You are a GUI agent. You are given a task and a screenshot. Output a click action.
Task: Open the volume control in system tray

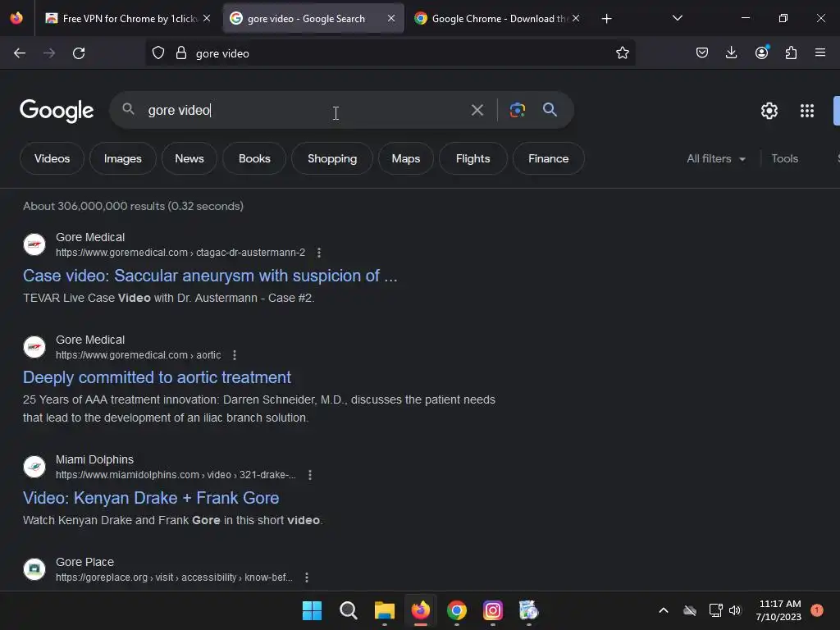click(x=734, y=610)
